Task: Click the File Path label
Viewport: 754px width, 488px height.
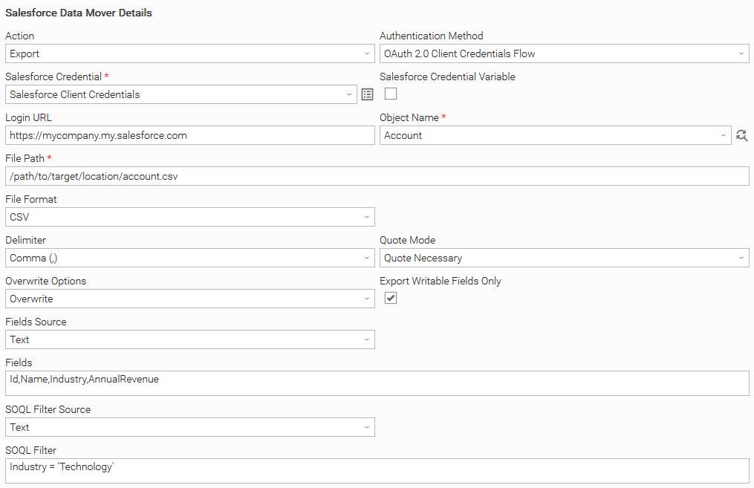Action: coord(25,159)
